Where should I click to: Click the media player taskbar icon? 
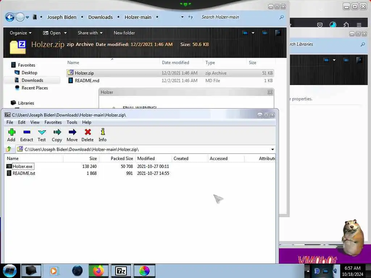(x=54, y=271)
